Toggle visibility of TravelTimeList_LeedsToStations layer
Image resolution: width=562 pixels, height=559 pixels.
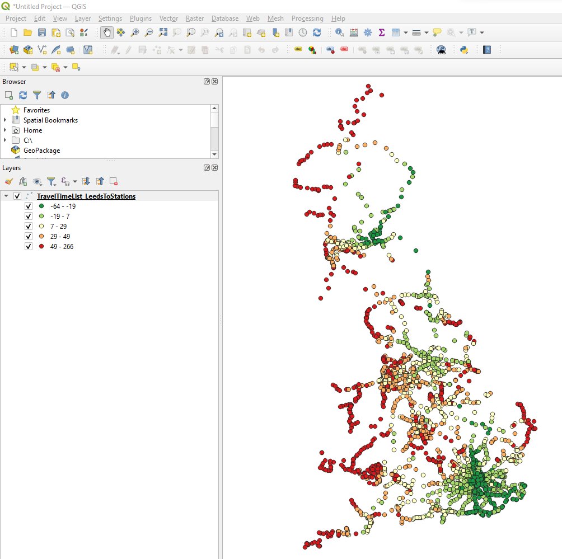18,196
